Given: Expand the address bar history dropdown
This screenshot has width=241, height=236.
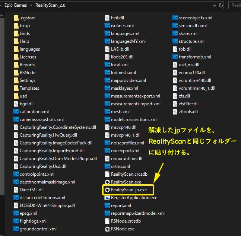Looking at the screenshot, I should point(213,6).
